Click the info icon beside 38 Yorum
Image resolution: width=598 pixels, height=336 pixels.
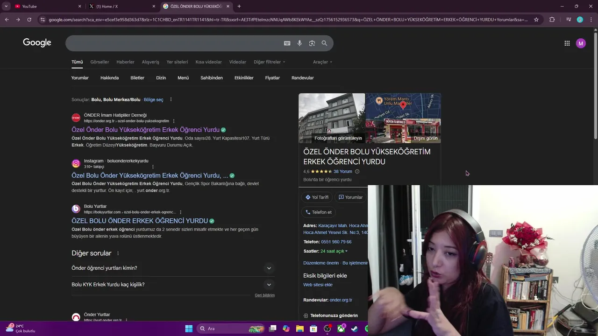point(357,172)
